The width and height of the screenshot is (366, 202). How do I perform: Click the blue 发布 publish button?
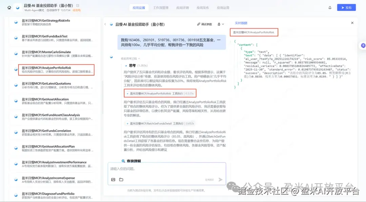(x=346, y=7)
